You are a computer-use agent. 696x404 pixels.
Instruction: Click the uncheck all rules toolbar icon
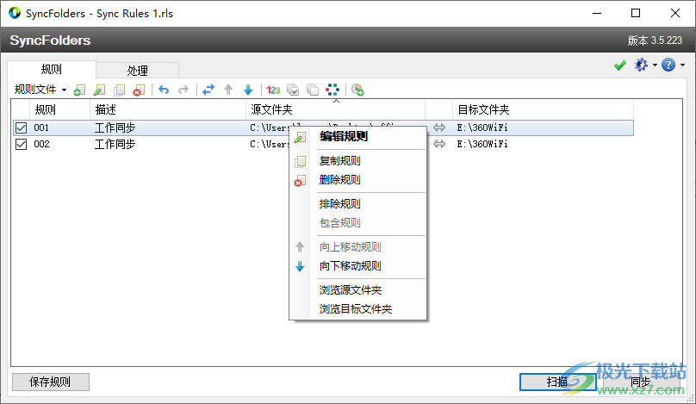tap(313, 90)
